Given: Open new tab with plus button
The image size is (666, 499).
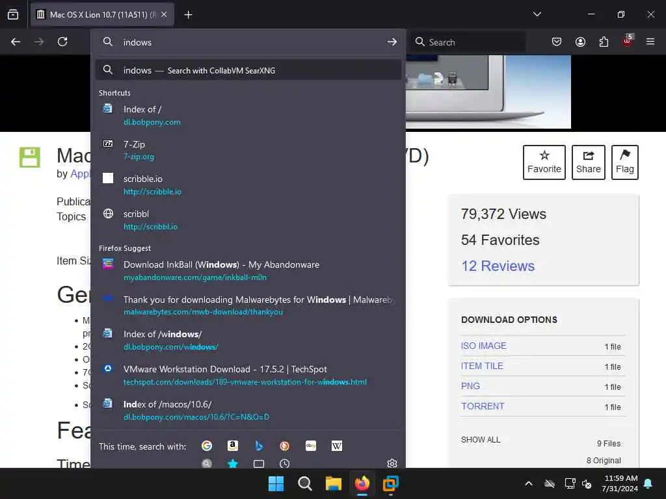Looking at the screenshot, I should (188, 15).
